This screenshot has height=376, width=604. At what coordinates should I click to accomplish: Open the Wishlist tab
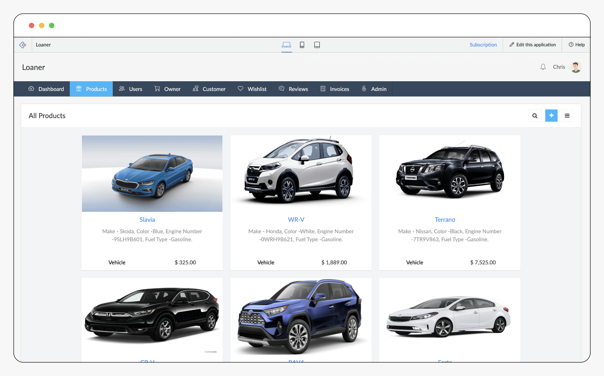pos(252,89)
